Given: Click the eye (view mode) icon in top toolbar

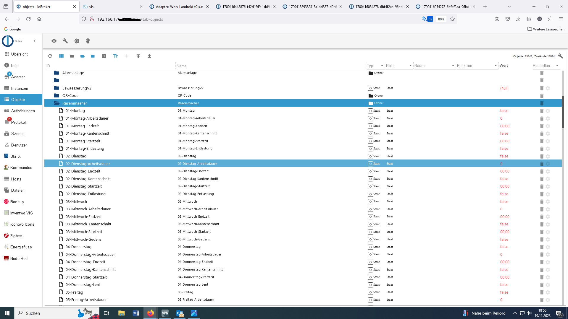Looking at the screenshot, I should [x=54, y=41].
